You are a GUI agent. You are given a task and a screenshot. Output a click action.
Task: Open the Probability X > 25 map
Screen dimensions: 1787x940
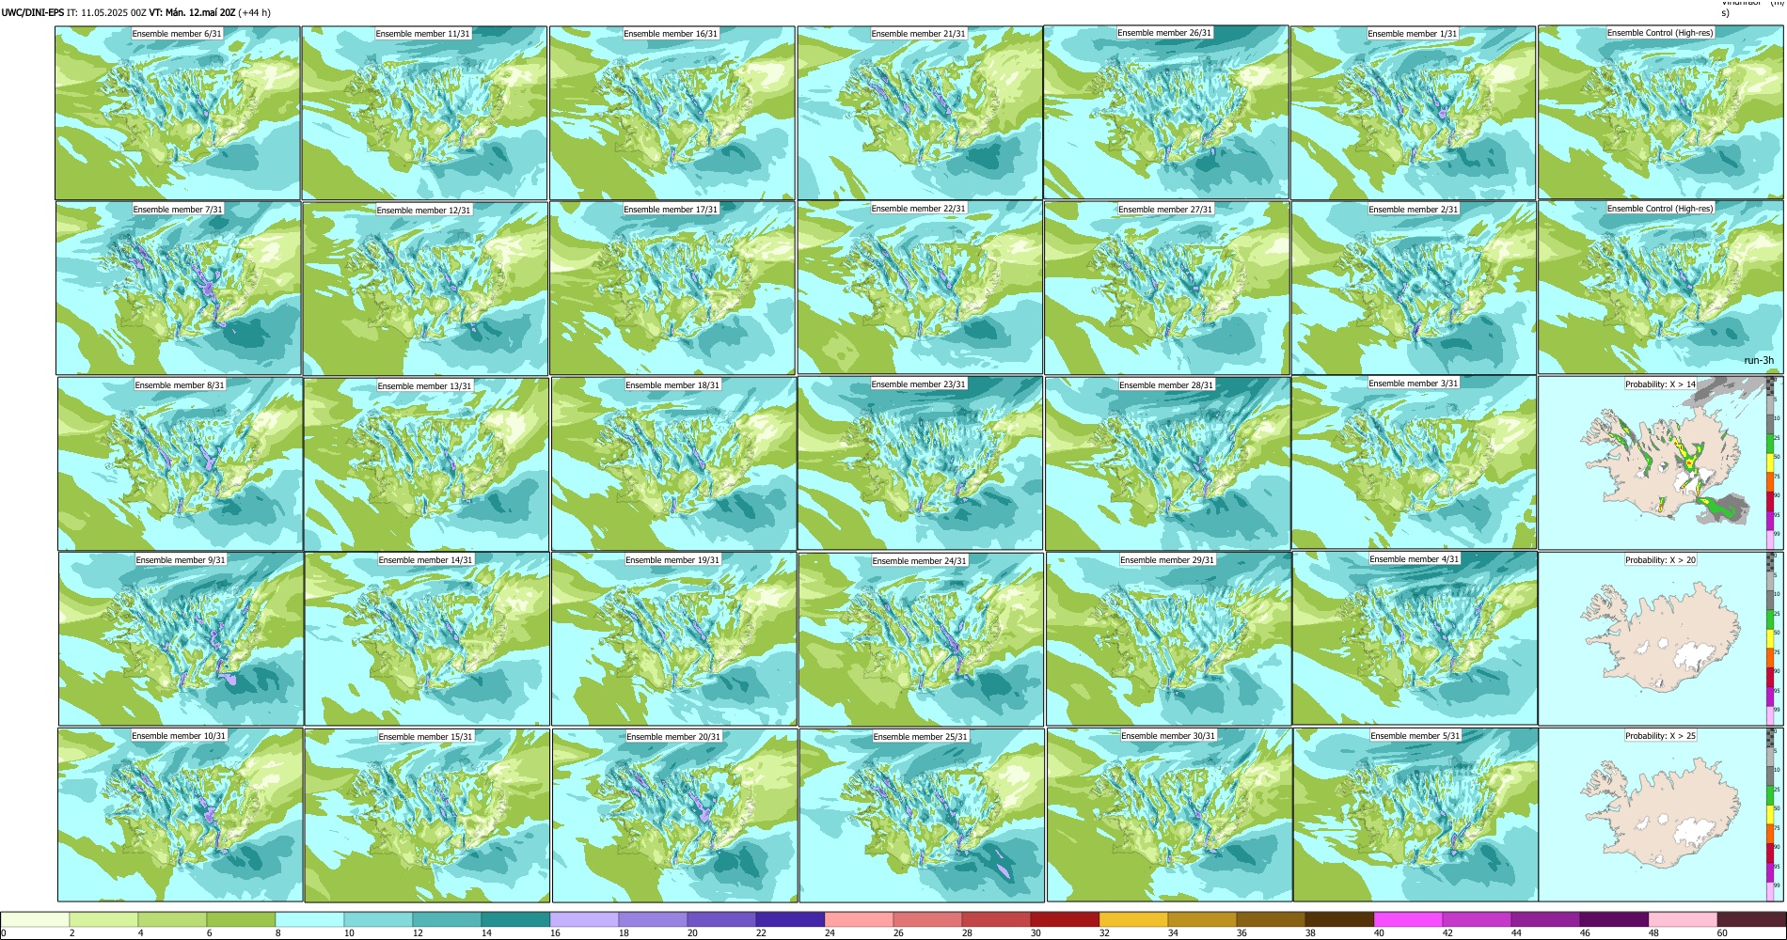click(1661, 815)
